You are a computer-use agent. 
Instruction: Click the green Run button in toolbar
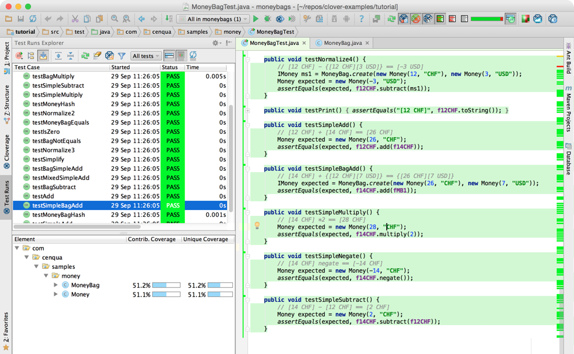click(256, 19)
